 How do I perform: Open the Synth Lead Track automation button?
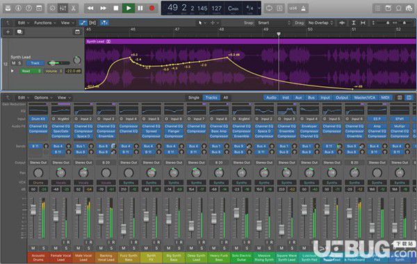[x=35, y=63]
